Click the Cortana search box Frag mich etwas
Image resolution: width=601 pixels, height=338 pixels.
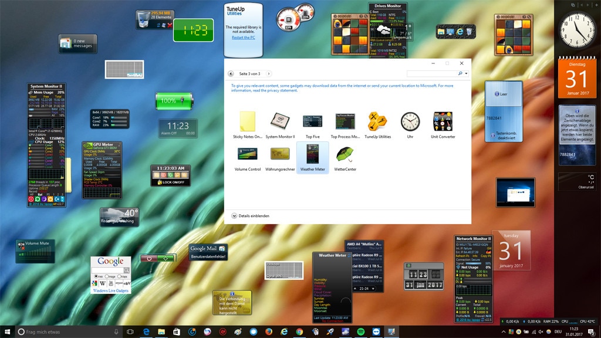(69, 332)
